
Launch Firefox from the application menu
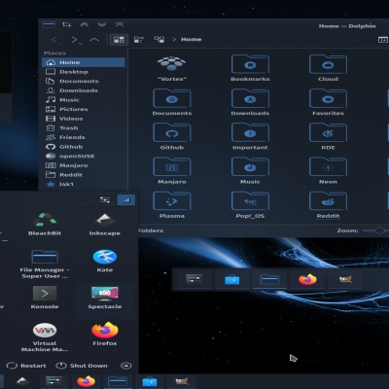pyautogui.click(x=104, y=334)
